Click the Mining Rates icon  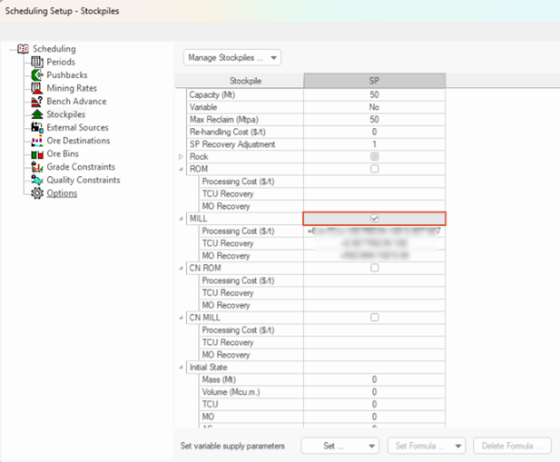pos(37,88)
